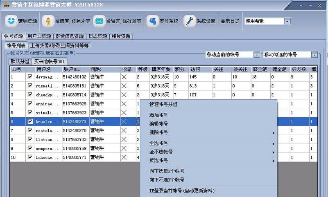The width and height of the screenshot is (328, 197).
Task: Click the app logo in title bar
Action: tap(7, 4)
